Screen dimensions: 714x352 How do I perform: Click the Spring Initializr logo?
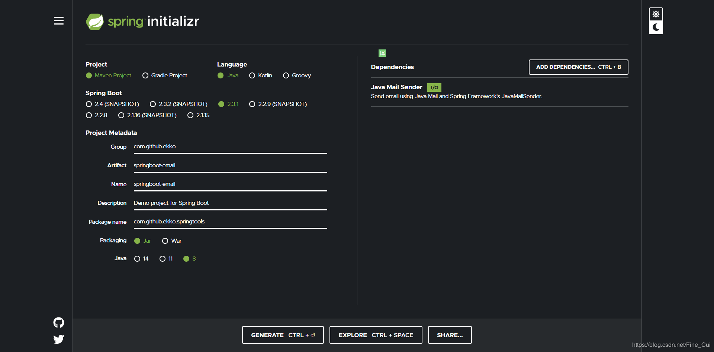(x=142, y=22)
